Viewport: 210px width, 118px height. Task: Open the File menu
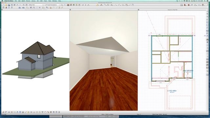tap(16, 1)
